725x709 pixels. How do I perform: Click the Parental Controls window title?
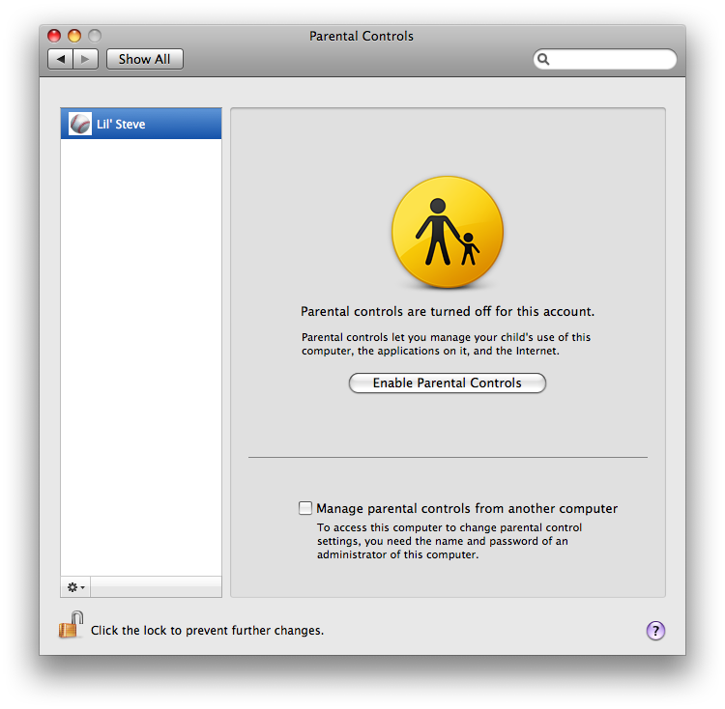(x=362, y=36)
